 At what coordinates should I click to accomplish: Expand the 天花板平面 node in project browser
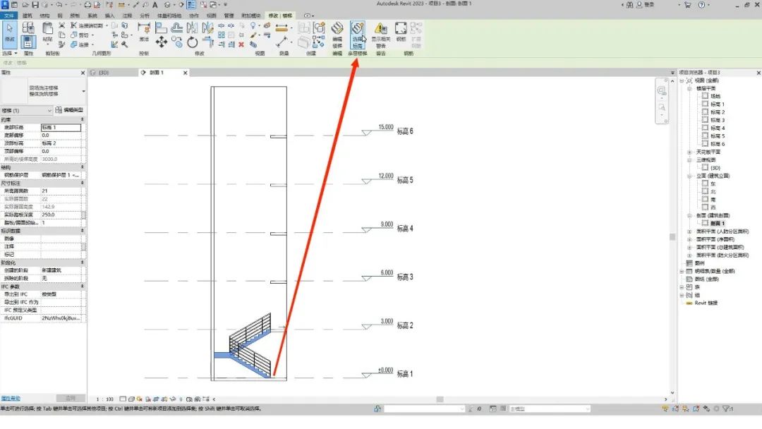point(689,152)
